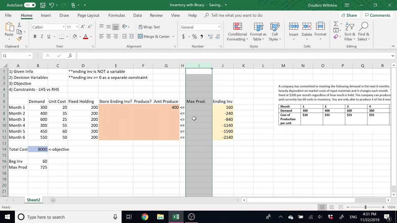Open Find & Select menu
This screenshot has width=397, height=223.
click(364, 32)
